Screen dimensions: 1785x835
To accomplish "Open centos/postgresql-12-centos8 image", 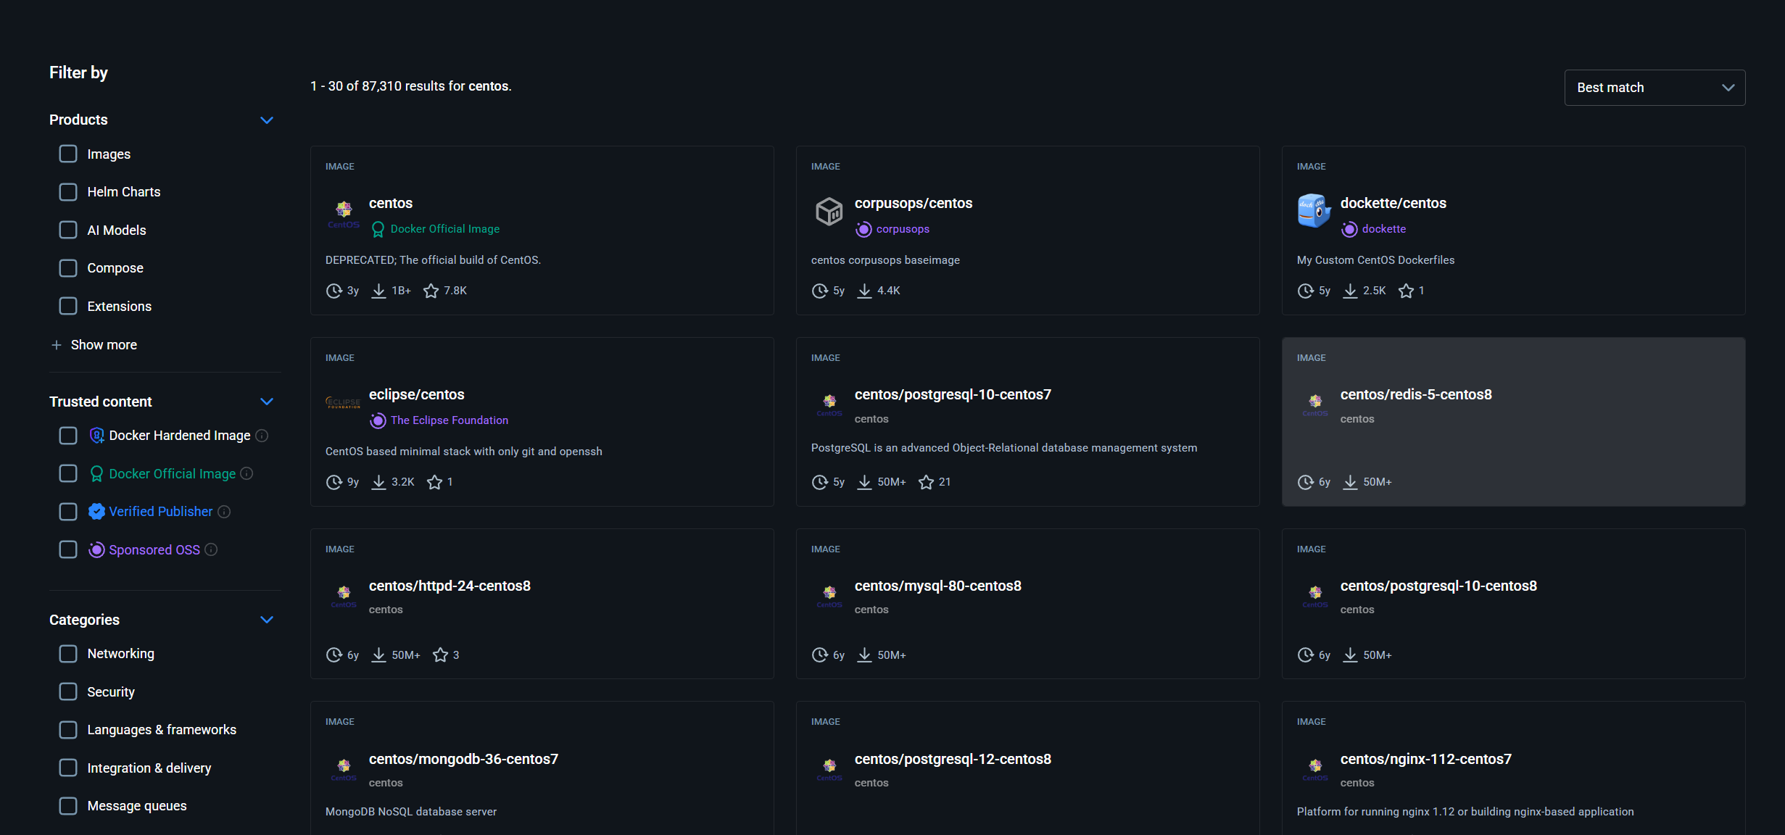I will tap(953, 760).
